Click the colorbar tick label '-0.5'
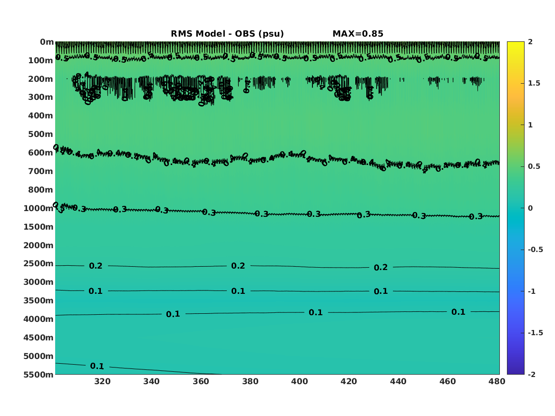 coord(535,250)
